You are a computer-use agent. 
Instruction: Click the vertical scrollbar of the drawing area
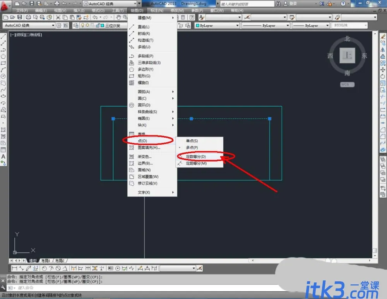[375, 144]
